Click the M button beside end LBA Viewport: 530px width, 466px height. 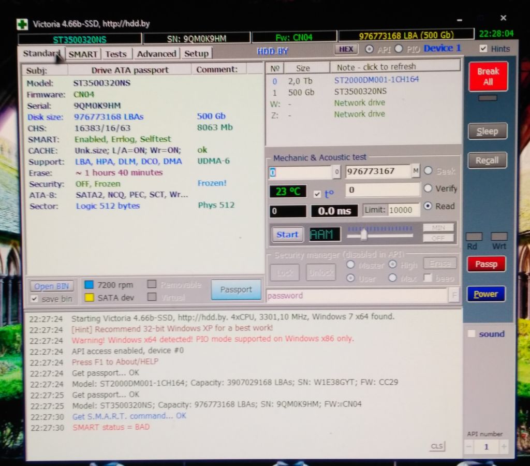pos(416,171)
